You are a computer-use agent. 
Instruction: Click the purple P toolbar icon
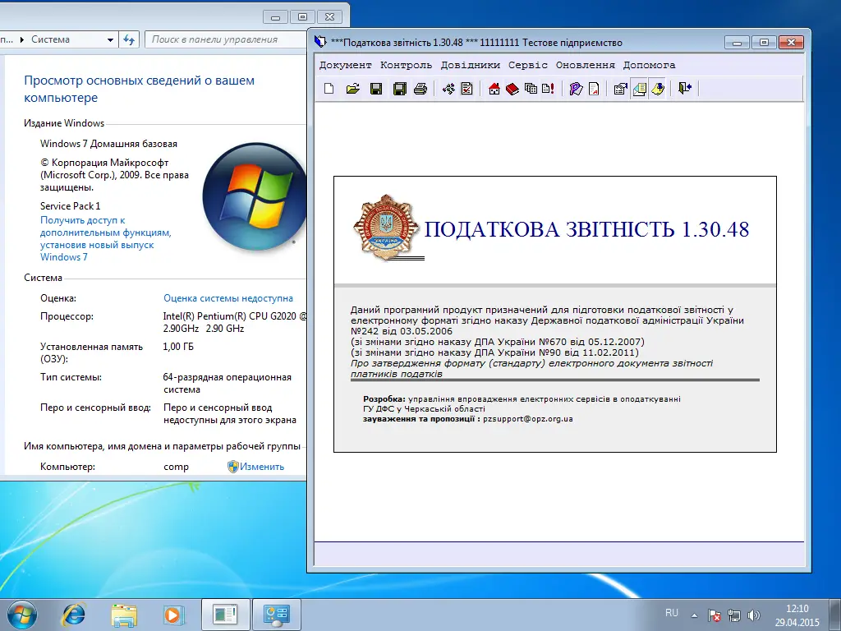point(576,89)
